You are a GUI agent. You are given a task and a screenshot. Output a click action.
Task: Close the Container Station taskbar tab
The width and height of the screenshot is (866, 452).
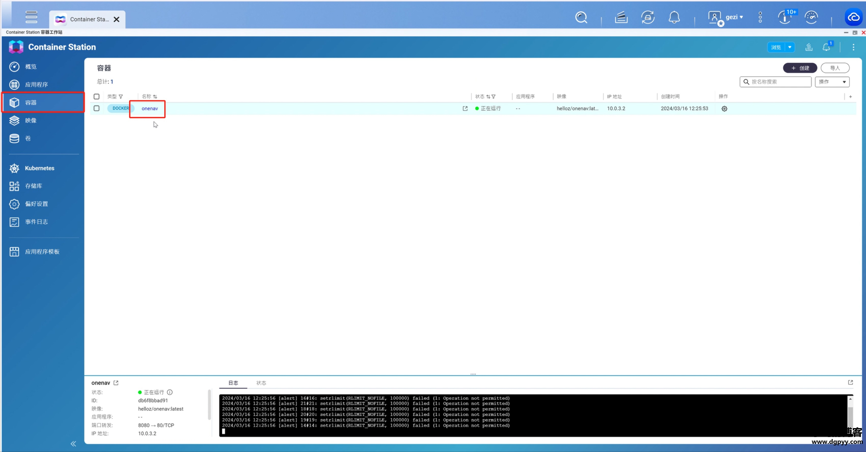tap(116, 19)
